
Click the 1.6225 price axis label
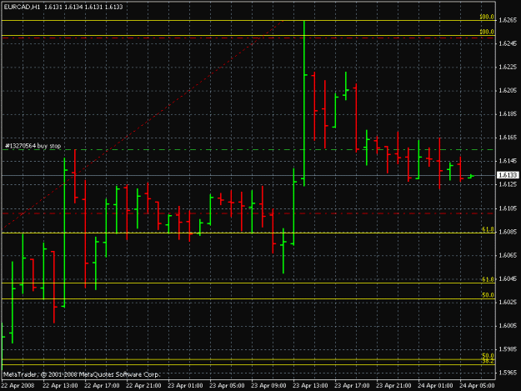coord(508,67)
